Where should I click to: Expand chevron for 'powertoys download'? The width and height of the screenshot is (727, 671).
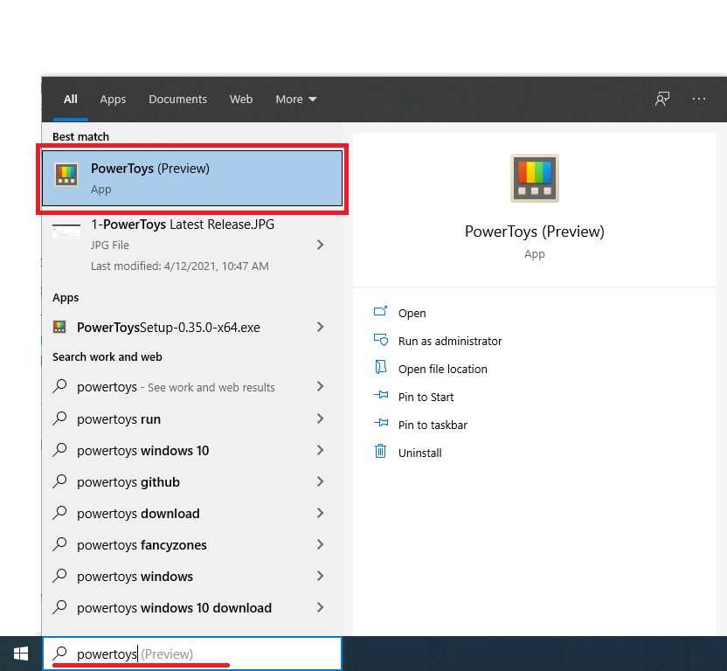pyautogui.click(x=320, y=514)
